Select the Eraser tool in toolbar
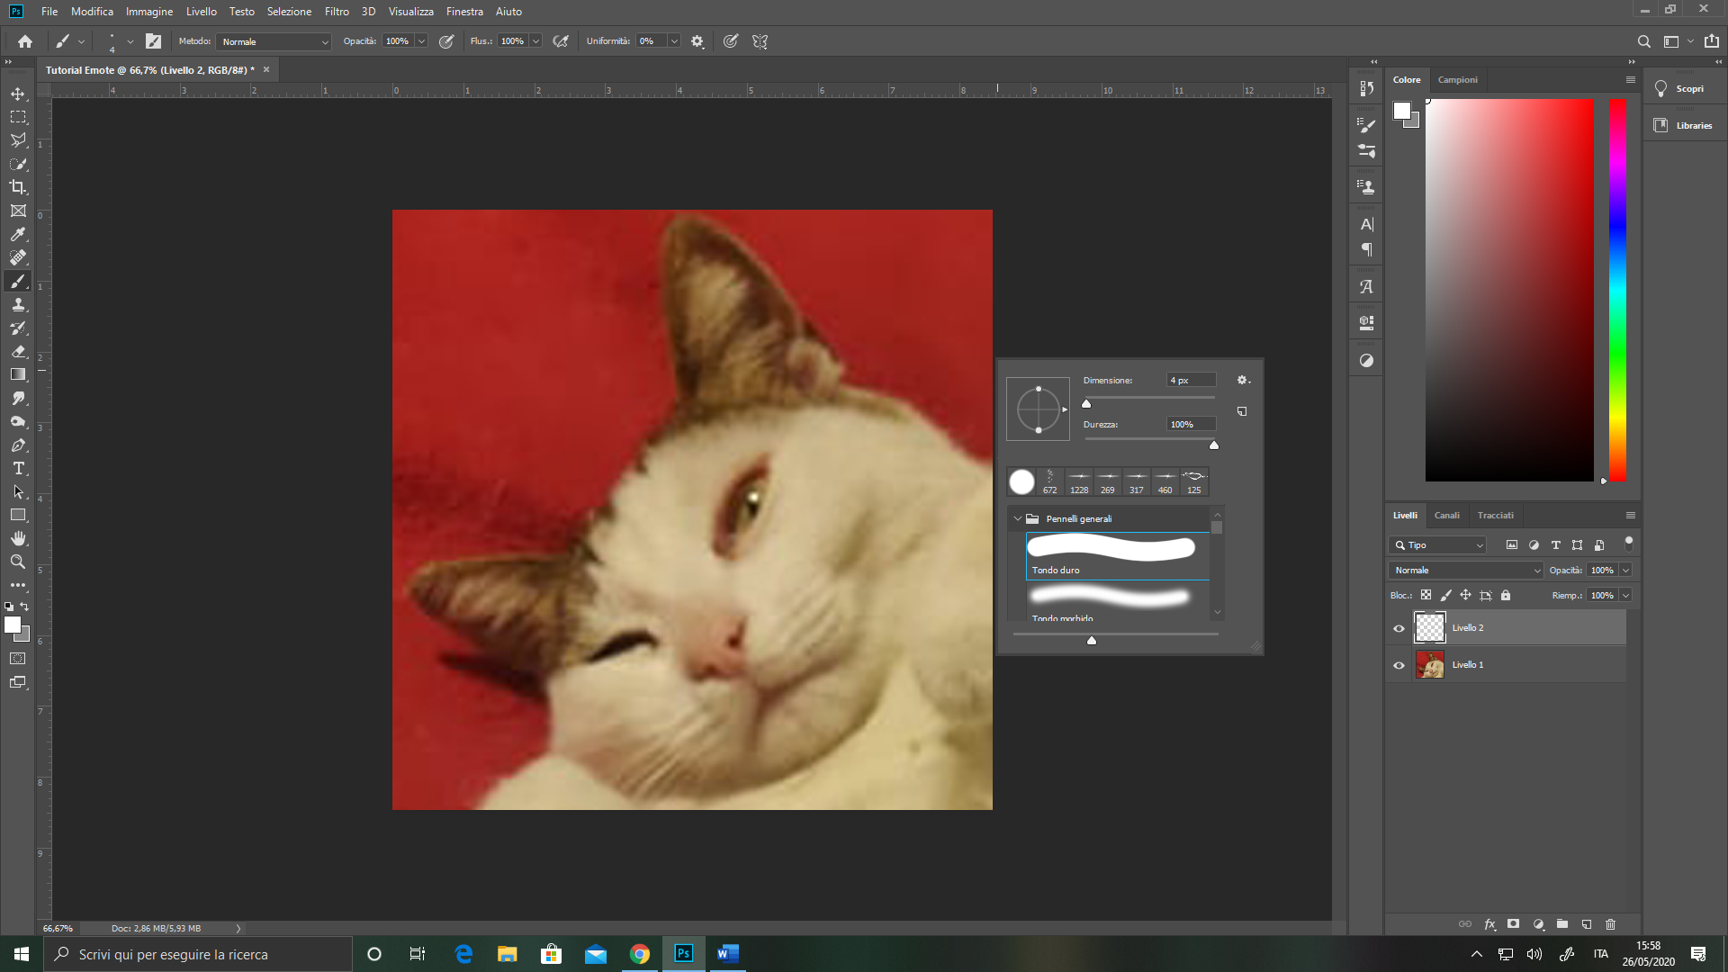The height and width of the screenshot is (972, 1728). coord(18,351)
